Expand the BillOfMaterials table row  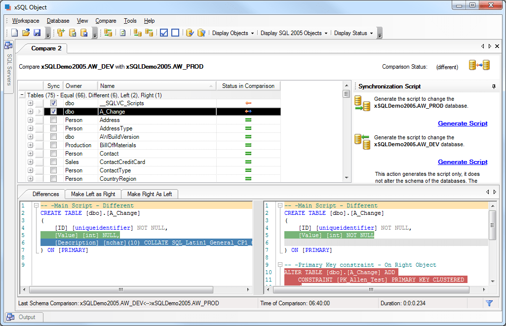click(x=30, y=145)
